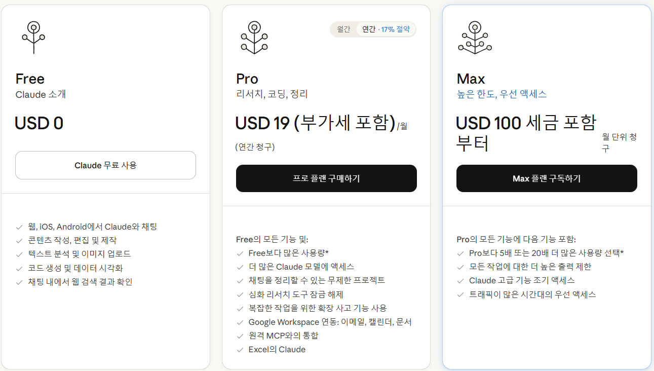This screenshot has height=371, width=654.
Task: Click the 'Claude 무료 사용' button
Action: [x=105, y=165]
